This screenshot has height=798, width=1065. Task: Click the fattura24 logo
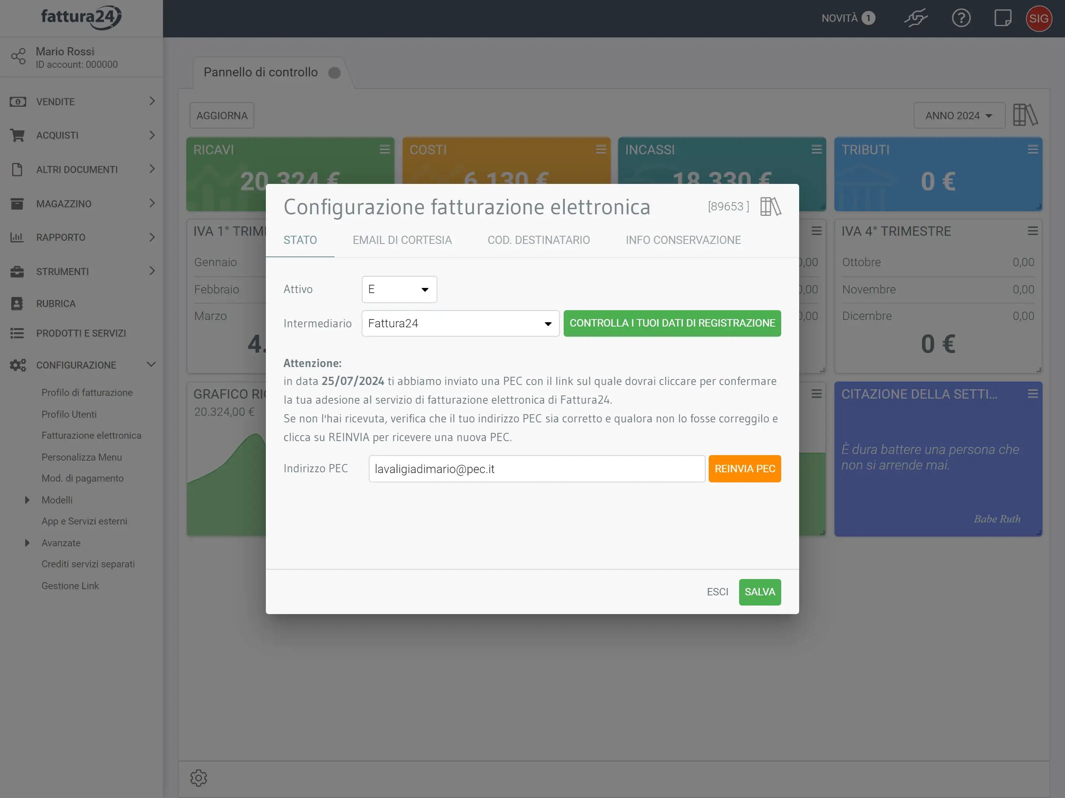pyautogui.click(x=81, y=18)
